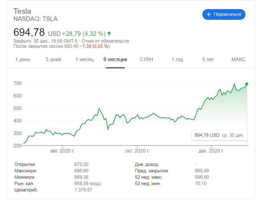Click the Рын. кап. value 658,58 млрд
The width and height of the screenshot is (267, 206).
pyautogui.click(x=87, y=183)
